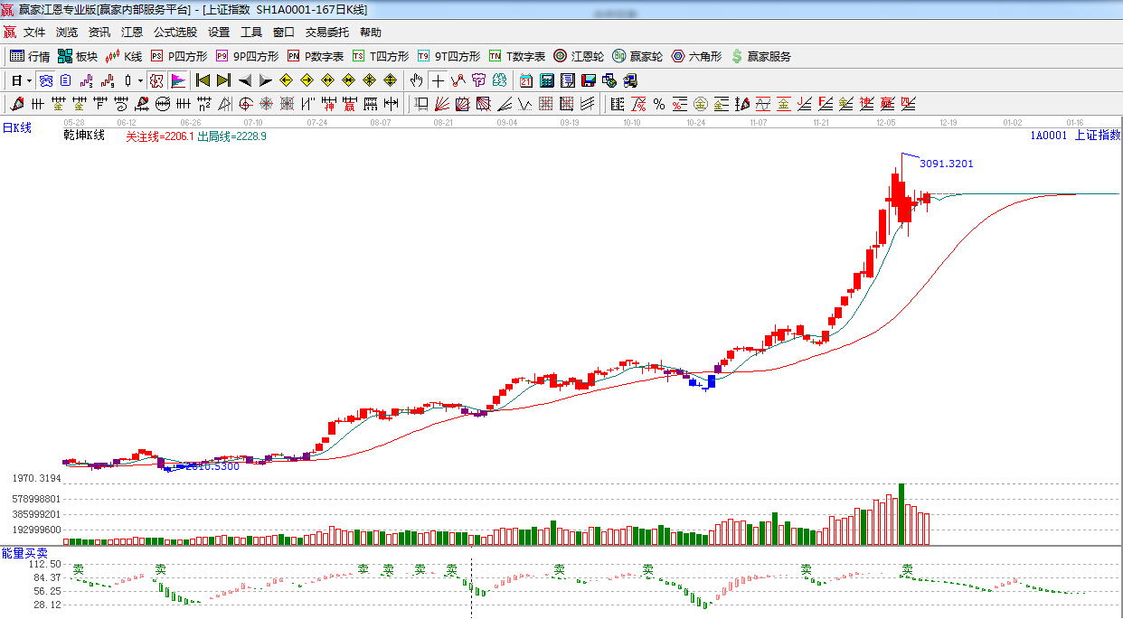The image size is (1123, 619).
Task: Open the calendar icon showing 21
Action: click(525, 80)
